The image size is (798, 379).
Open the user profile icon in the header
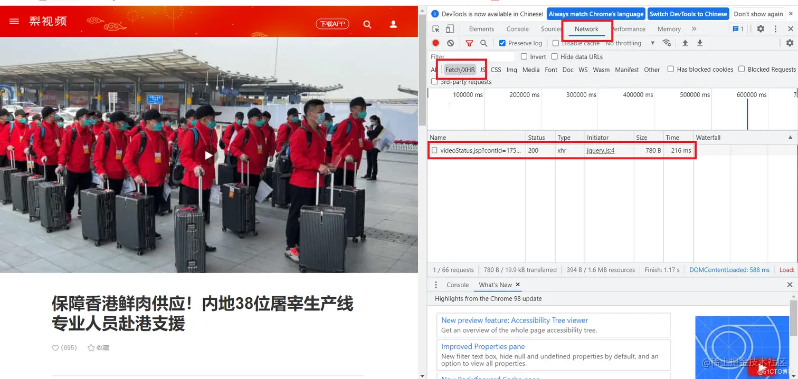[393, 24]
